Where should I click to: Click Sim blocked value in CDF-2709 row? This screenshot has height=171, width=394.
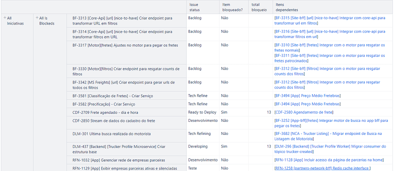click(x=224, y=112)
